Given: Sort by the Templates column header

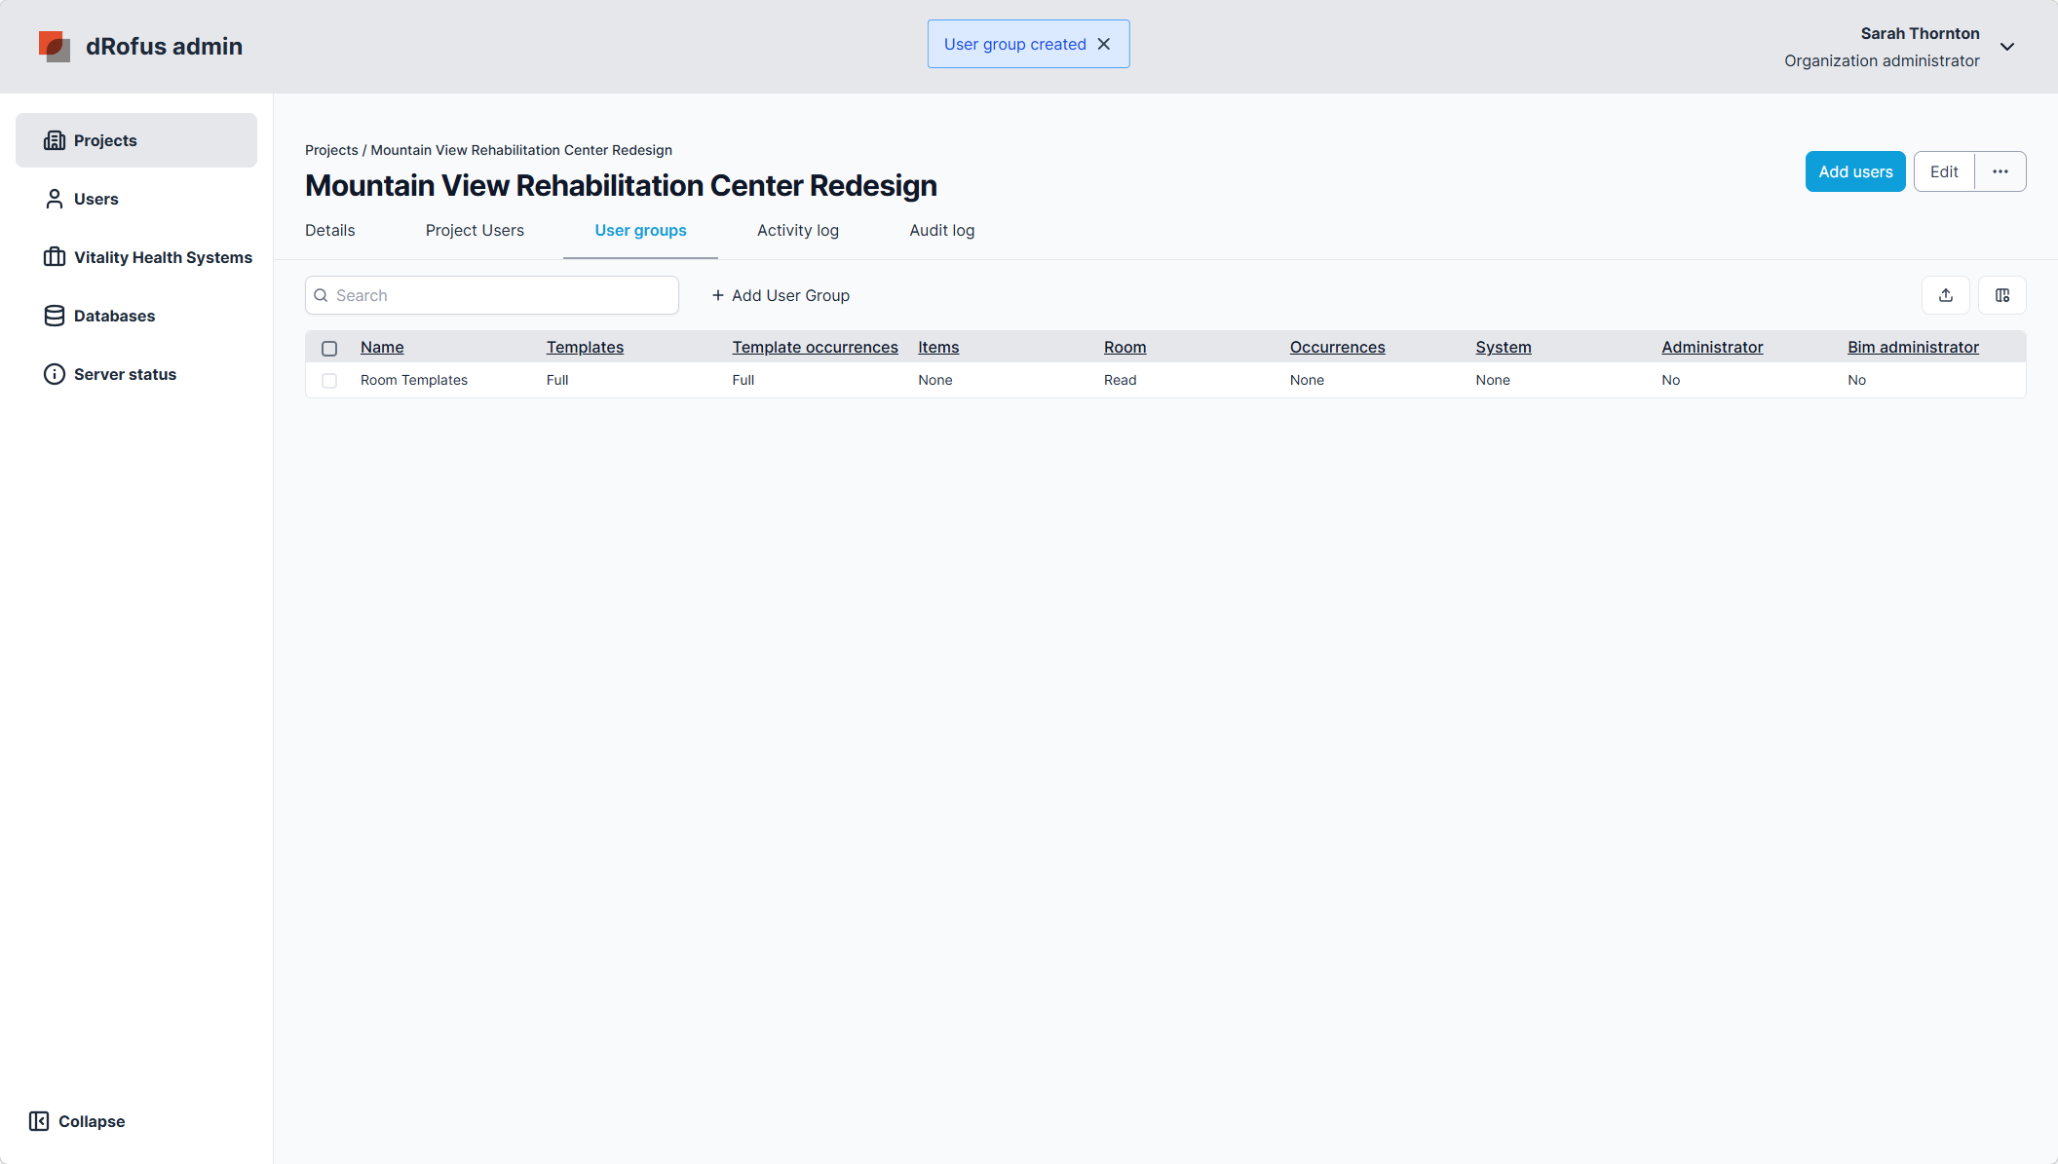Looking at the screenshot, I should click(x=585, y=347).
